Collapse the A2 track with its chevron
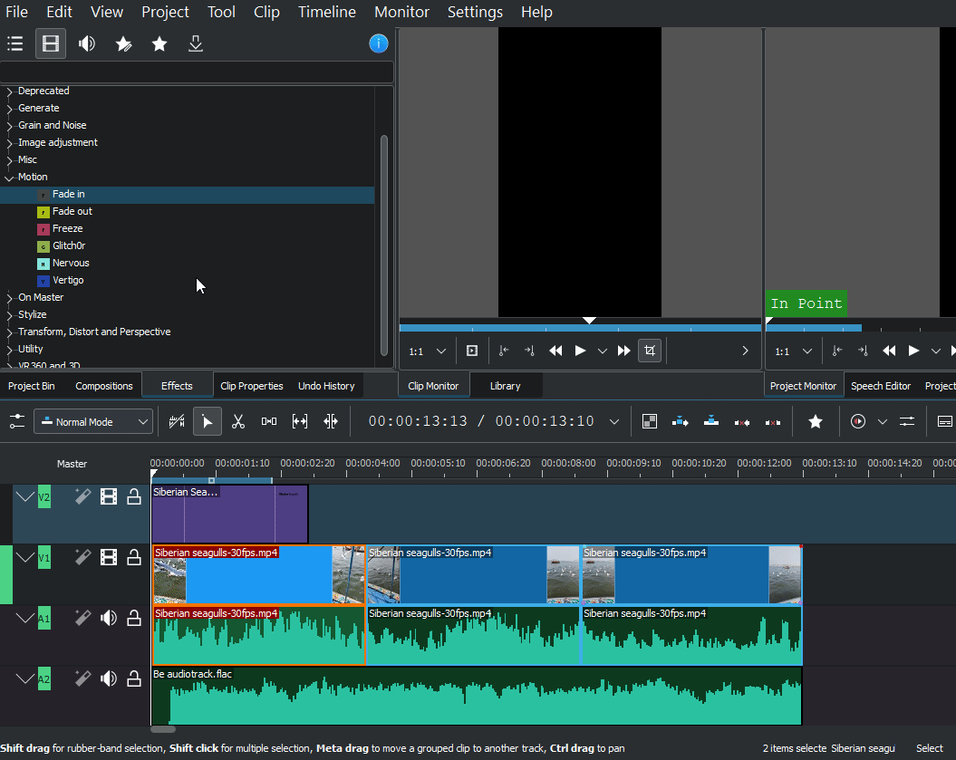 (x=24, y=678)
